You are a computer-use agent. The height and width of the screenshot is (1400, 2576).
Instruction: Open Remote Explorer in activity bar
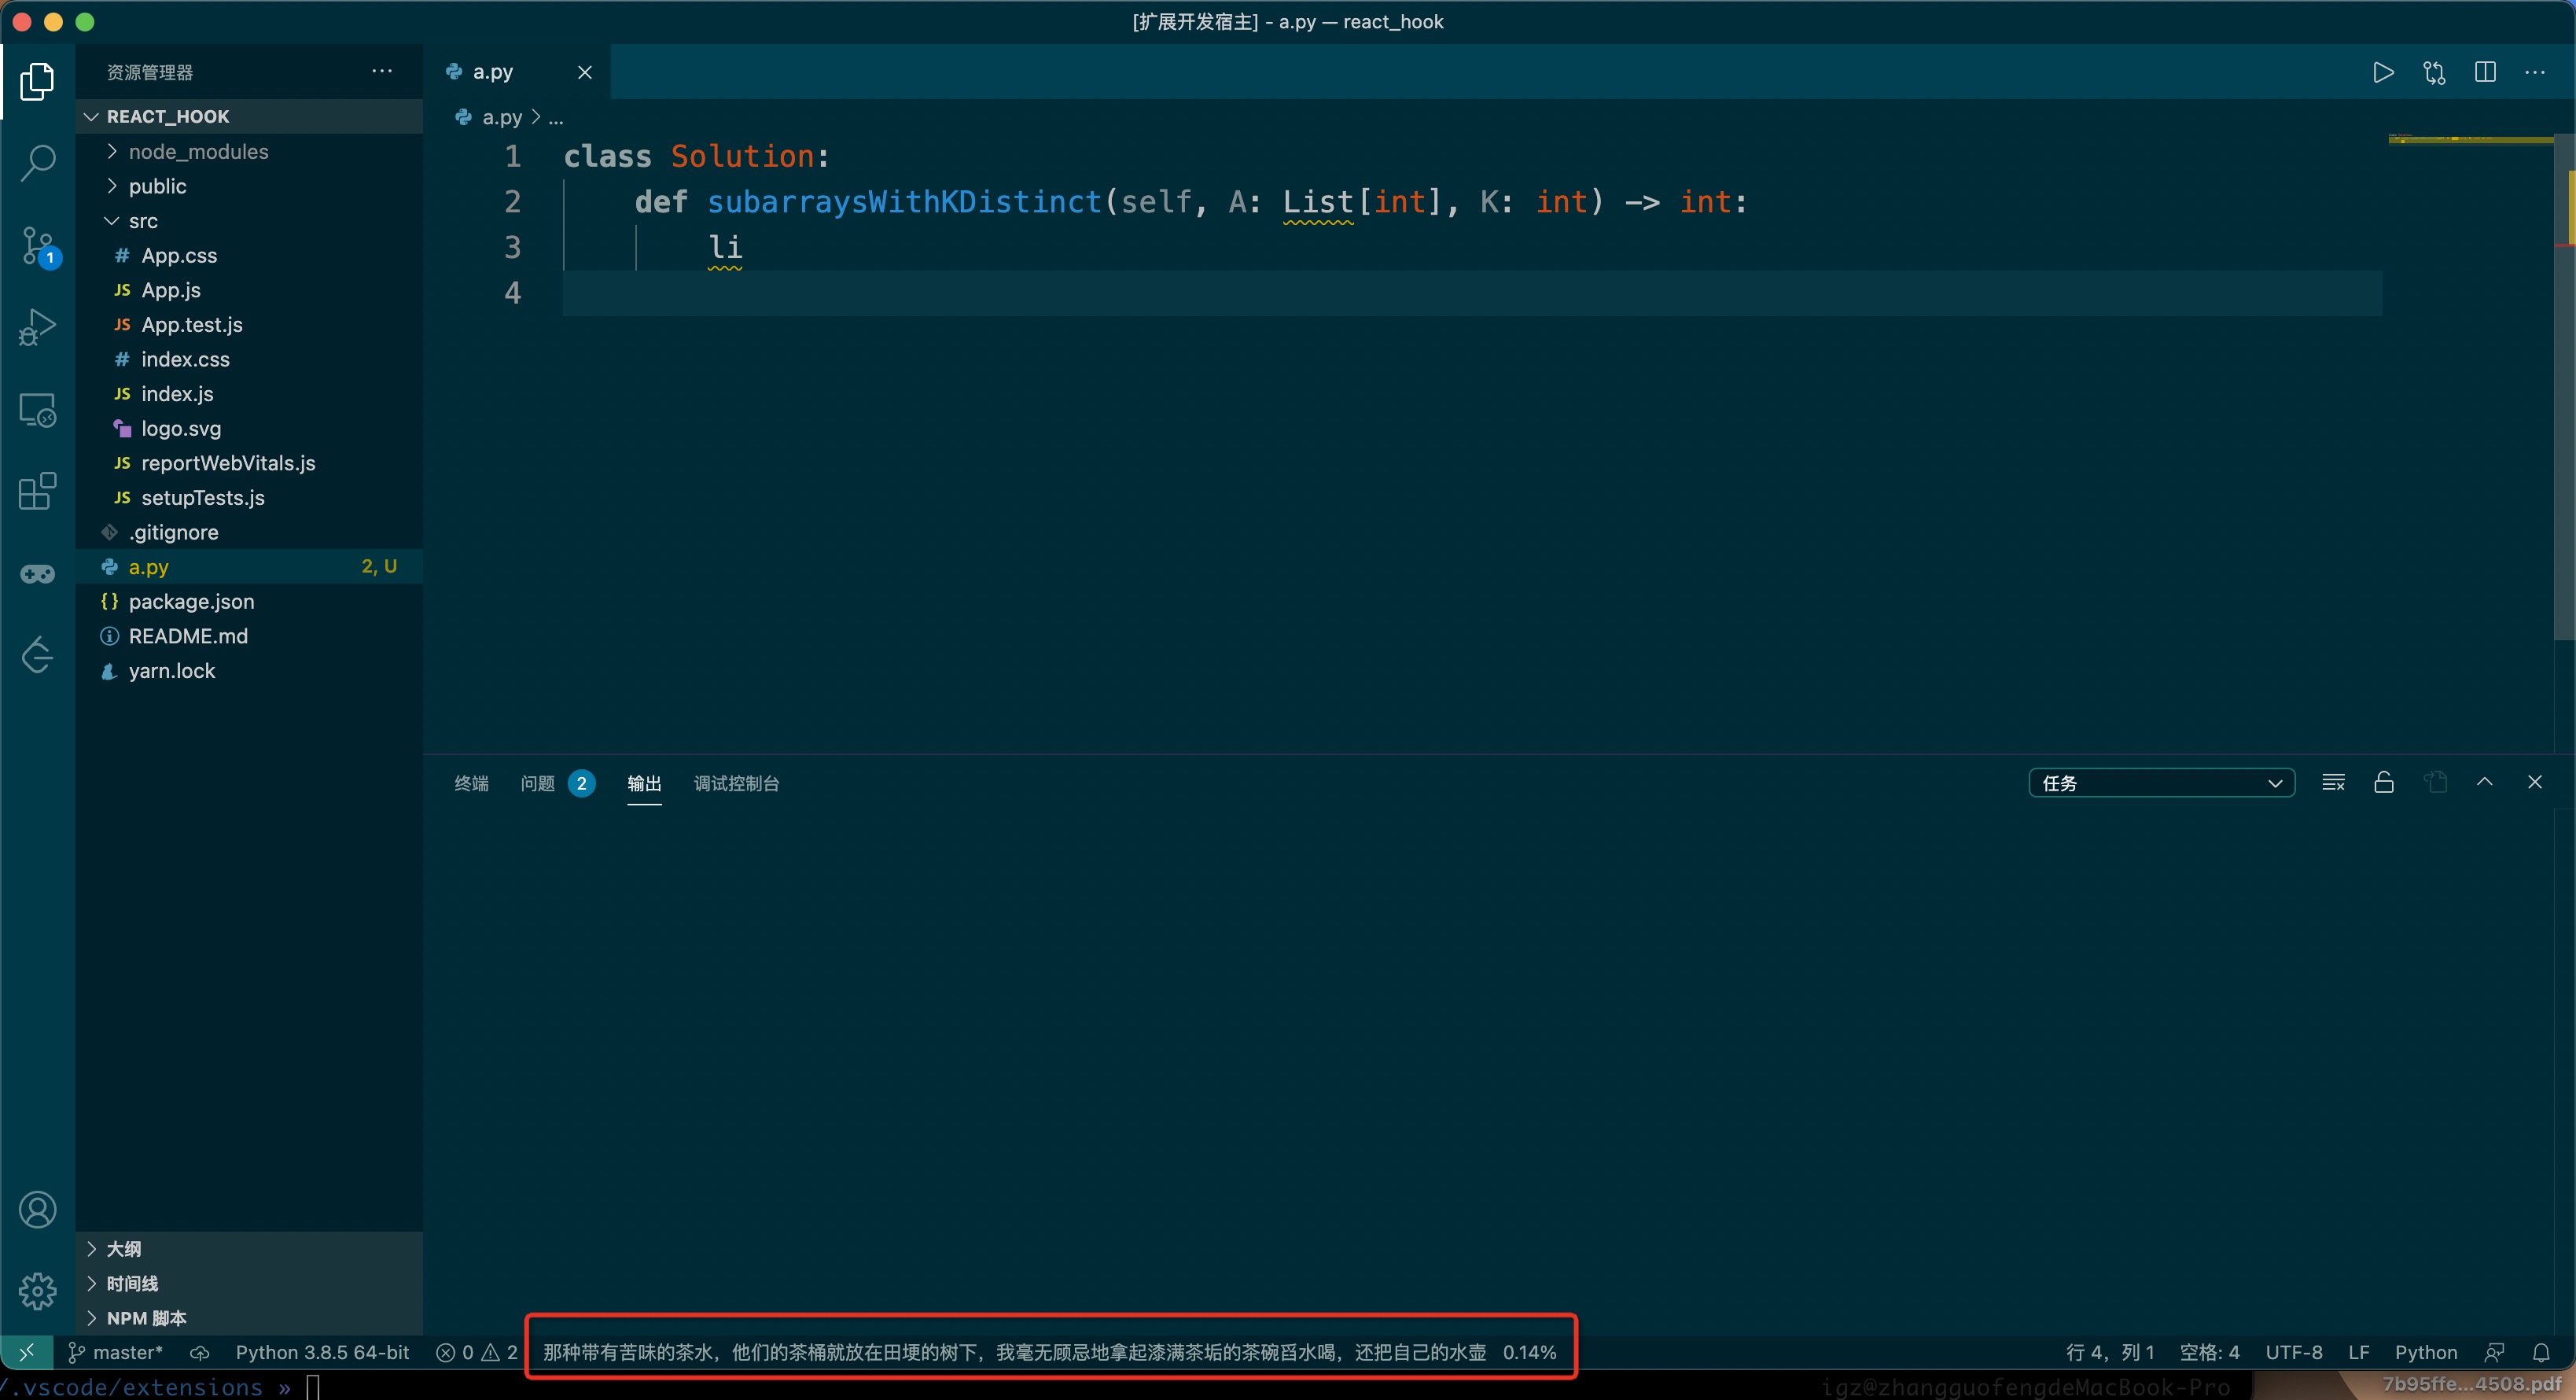37,409
